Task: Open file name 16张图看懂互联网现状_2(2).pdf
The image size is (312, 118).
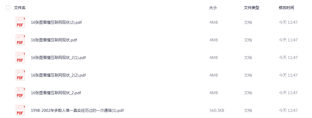Action: pyautogui.click(x=58, y=75)
